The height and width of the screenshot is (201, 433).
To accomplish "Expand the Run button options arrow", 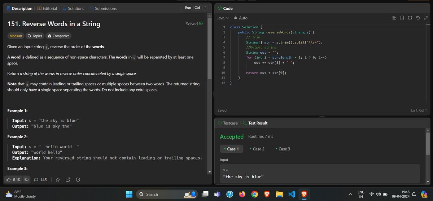I will (205, 8).
